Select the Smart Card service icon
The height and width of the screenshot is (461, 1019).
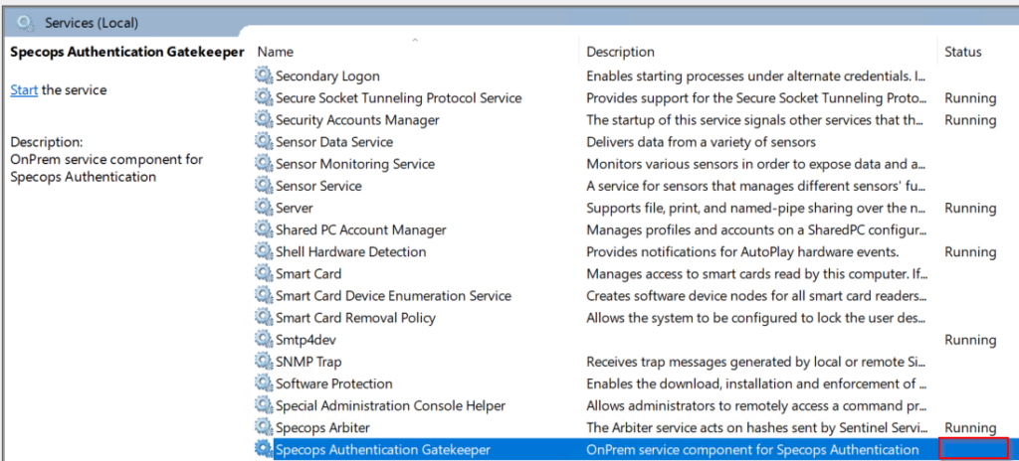coord(263,274)
